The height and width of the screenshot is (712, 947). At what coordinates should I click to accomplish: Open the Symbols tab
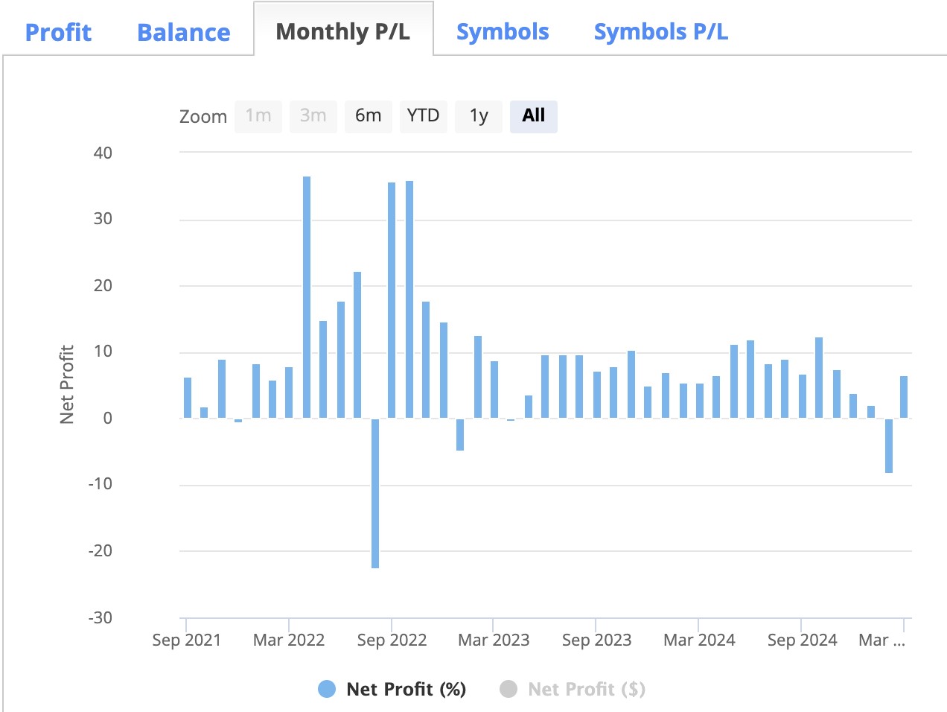(503, 32)
